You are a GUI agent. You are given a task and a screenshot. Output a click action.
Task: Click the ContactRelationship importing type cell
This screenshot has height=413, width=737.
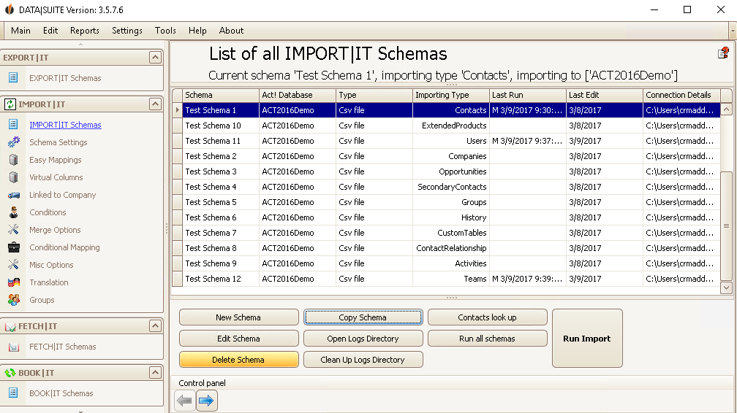(x=450, y=248)
